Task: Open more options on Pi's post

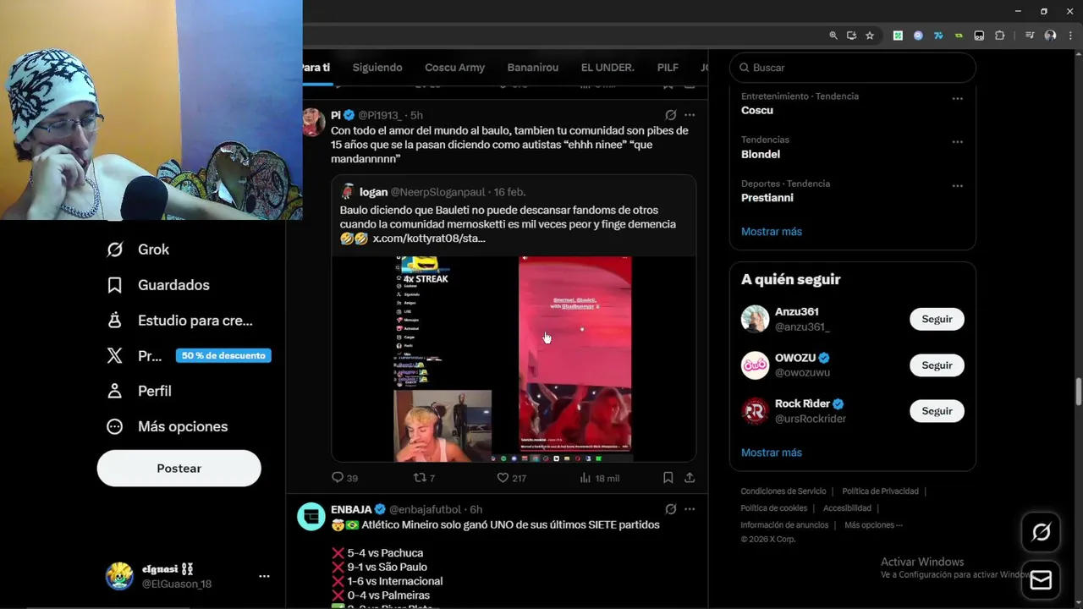Action: (690, 115)
